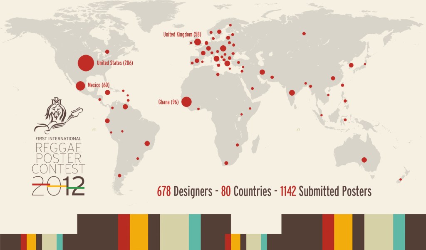Viewport: 426px width, 250px height.
Task: Select the United Kingdom red marker
Action: click(198, 42)
